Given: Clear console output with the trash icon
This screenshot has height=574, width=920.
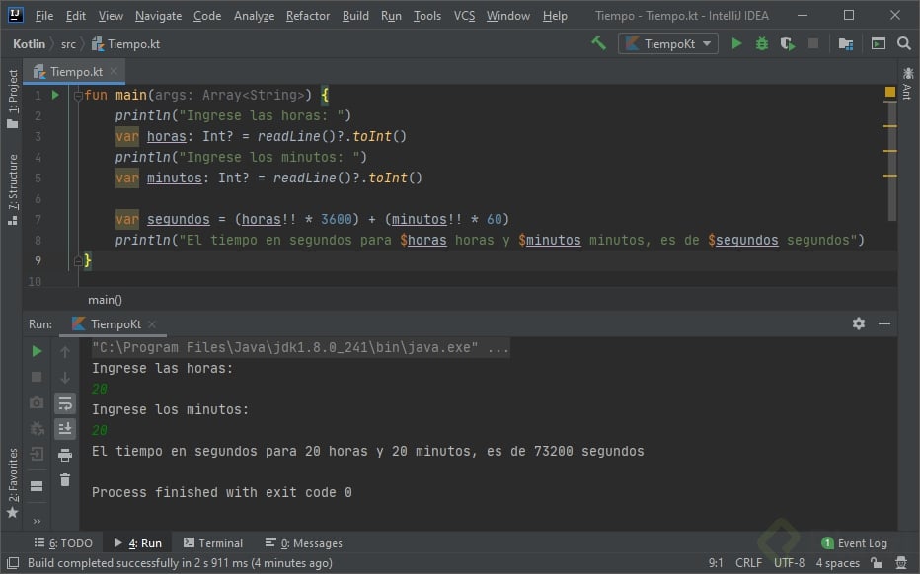Looking at the screenshot, I should 65,480.
